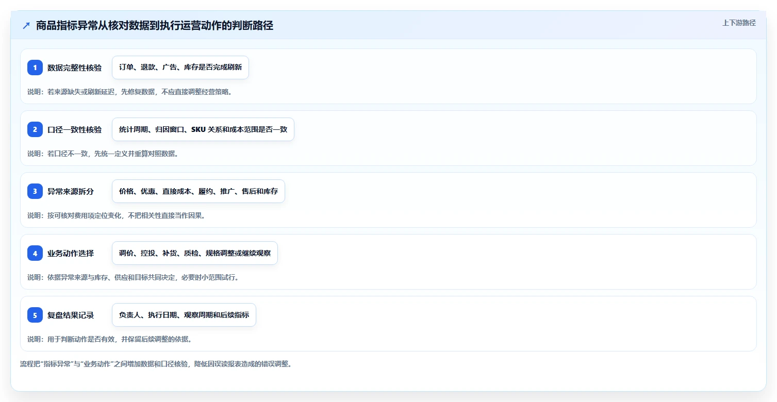Click the step 2 number badge
This screenshot has width=777, height=402.
tap(35, 129)
